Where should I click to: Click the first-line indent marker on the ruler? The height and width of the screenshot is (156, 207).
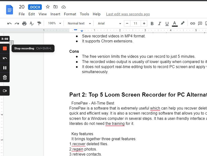click(76, 30)
